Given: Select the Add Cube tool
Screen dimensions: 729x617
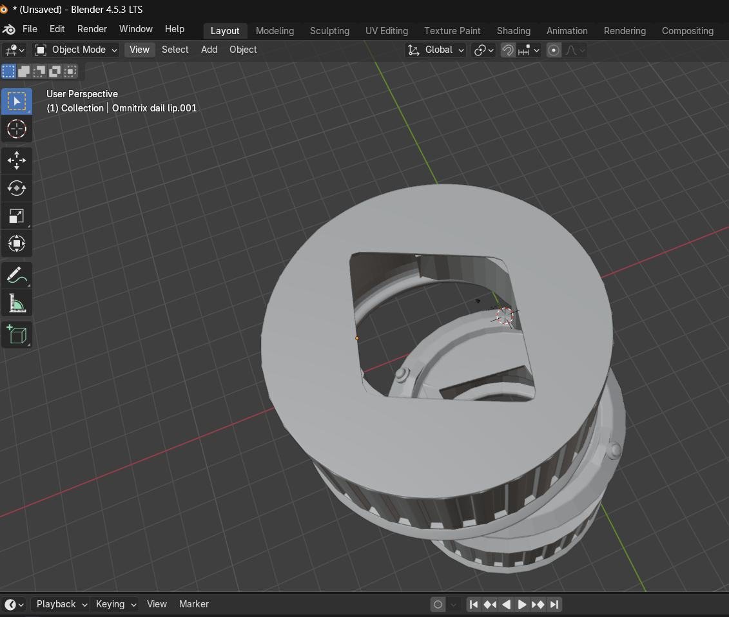Looking at the screenshot, I should point(17,334).
